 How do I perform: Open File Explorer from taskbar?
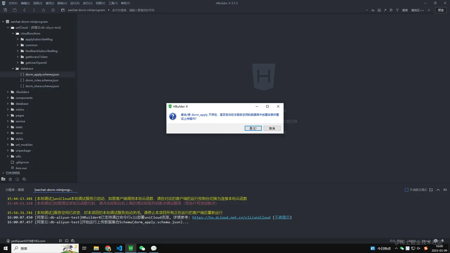(x=96, y=248)
